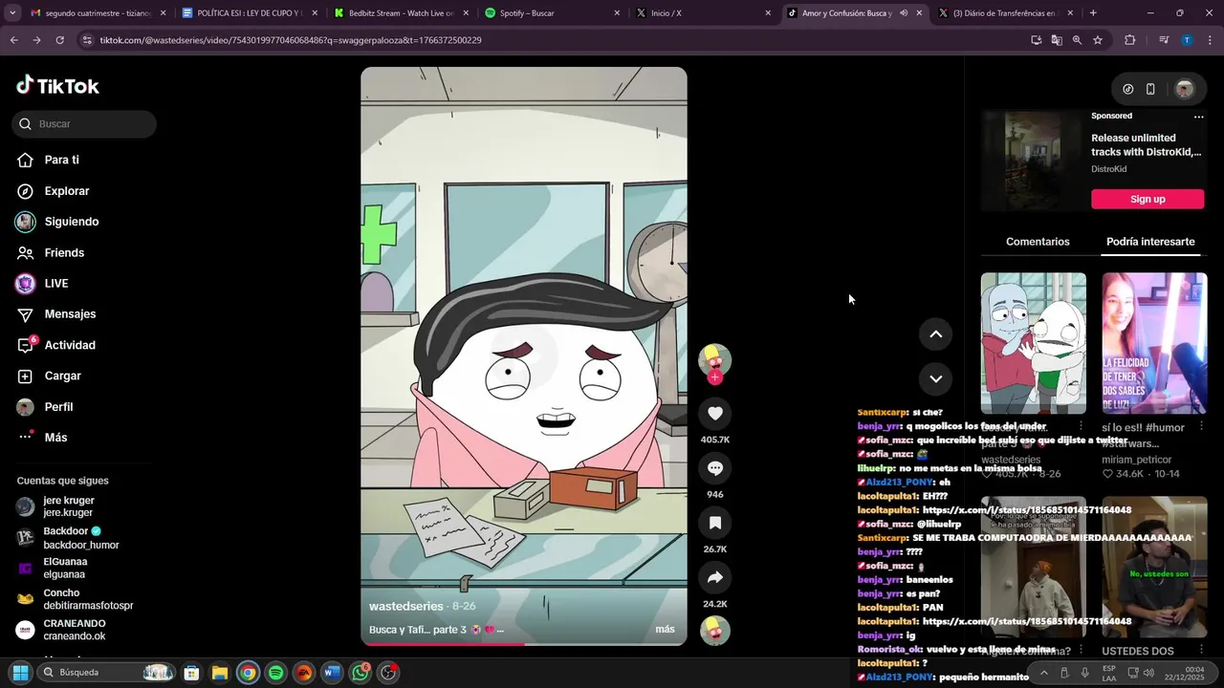Open Perfil in the sidebar
The image size is (1224, 688).
[x=57, y=406]
